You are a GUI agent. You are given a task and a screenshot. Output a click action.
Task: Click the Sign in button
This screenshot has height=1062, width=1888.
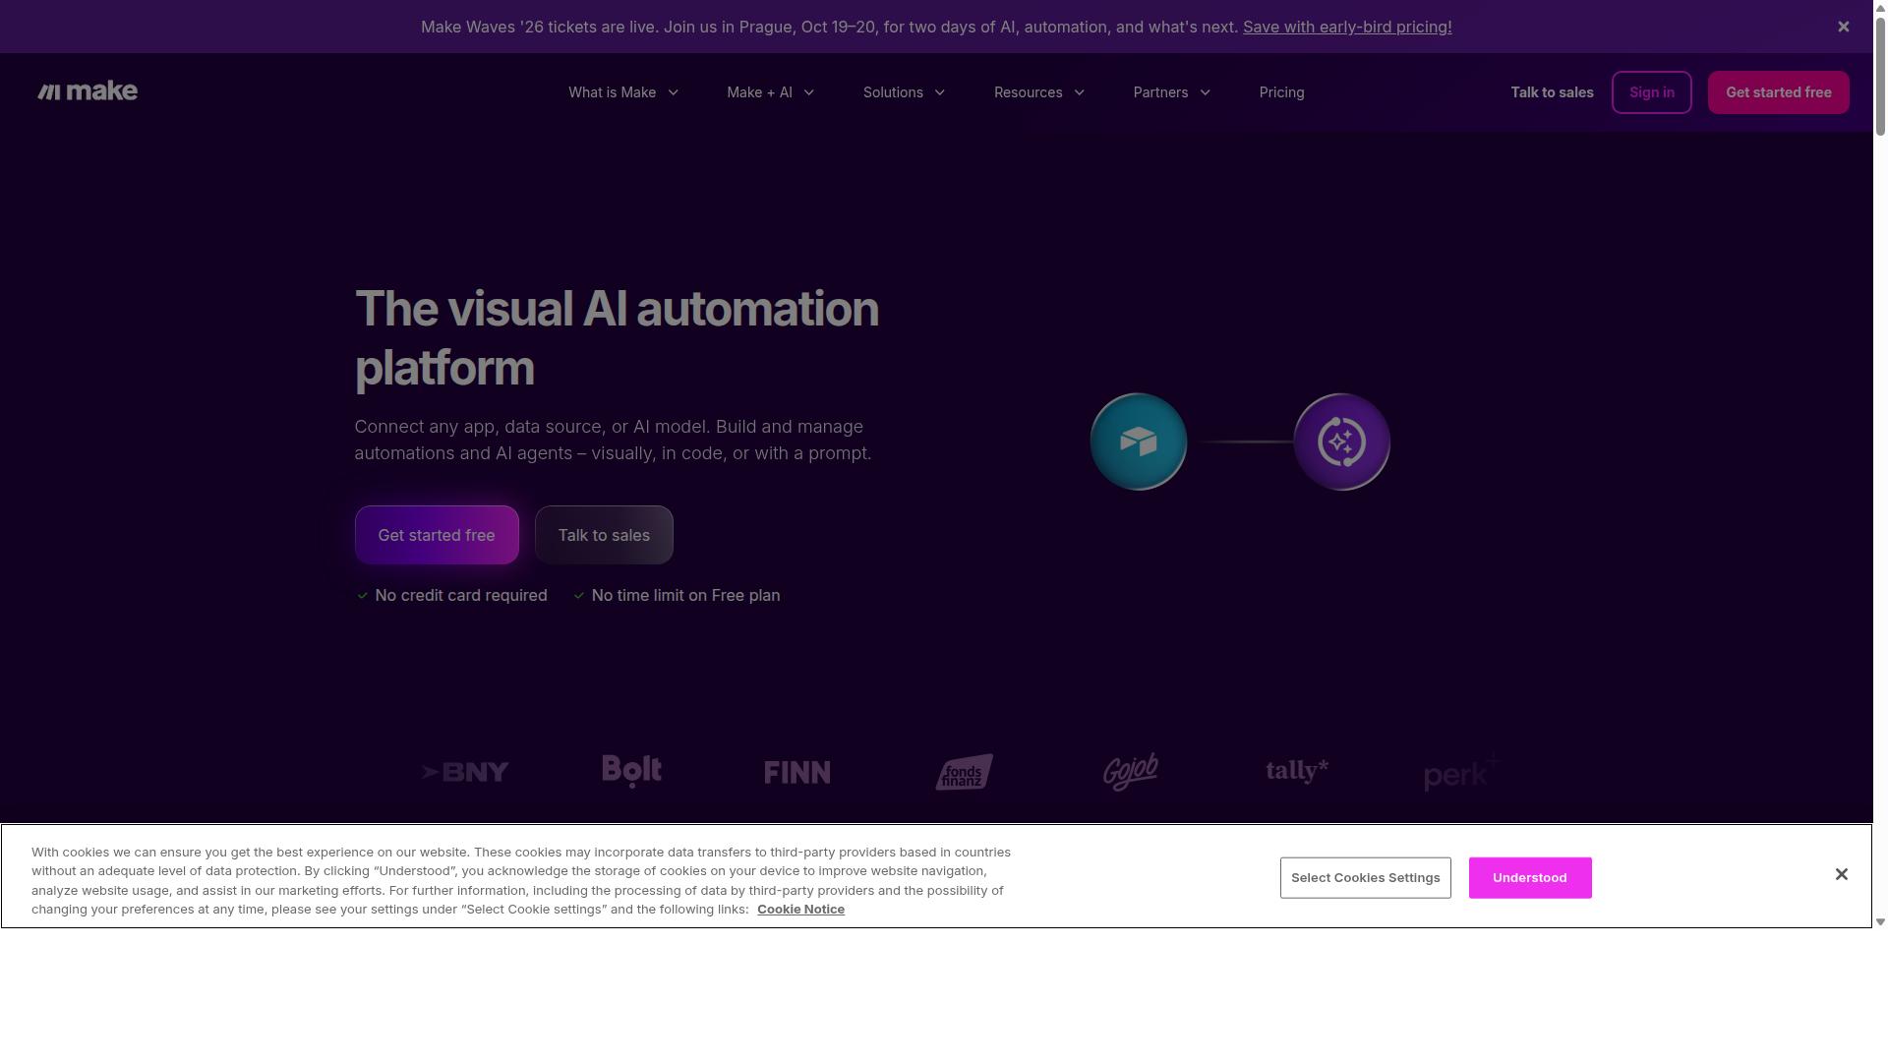(1652, 92)
